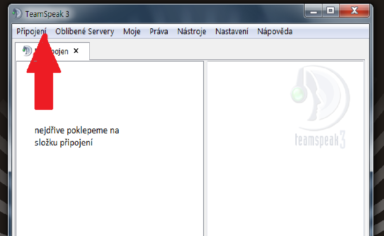Click the TeamSpeak icon on the server tab
Screen dimensions: 384x236
click(x=27, y=51)
